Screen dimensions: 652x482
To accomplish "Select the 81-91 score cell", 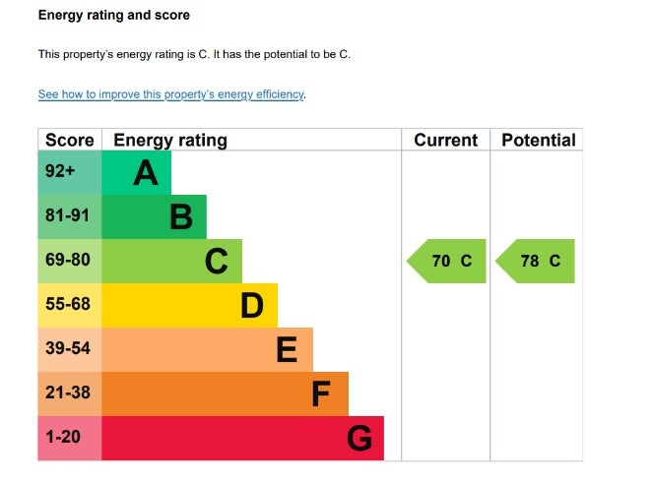I will [70, 216].
